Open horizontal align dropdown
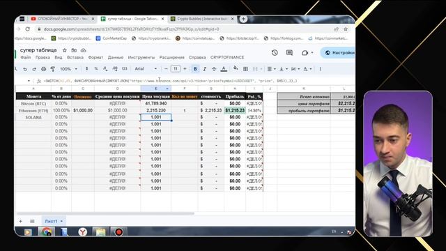This screenshot has width=446, height=251. point(271,68)
